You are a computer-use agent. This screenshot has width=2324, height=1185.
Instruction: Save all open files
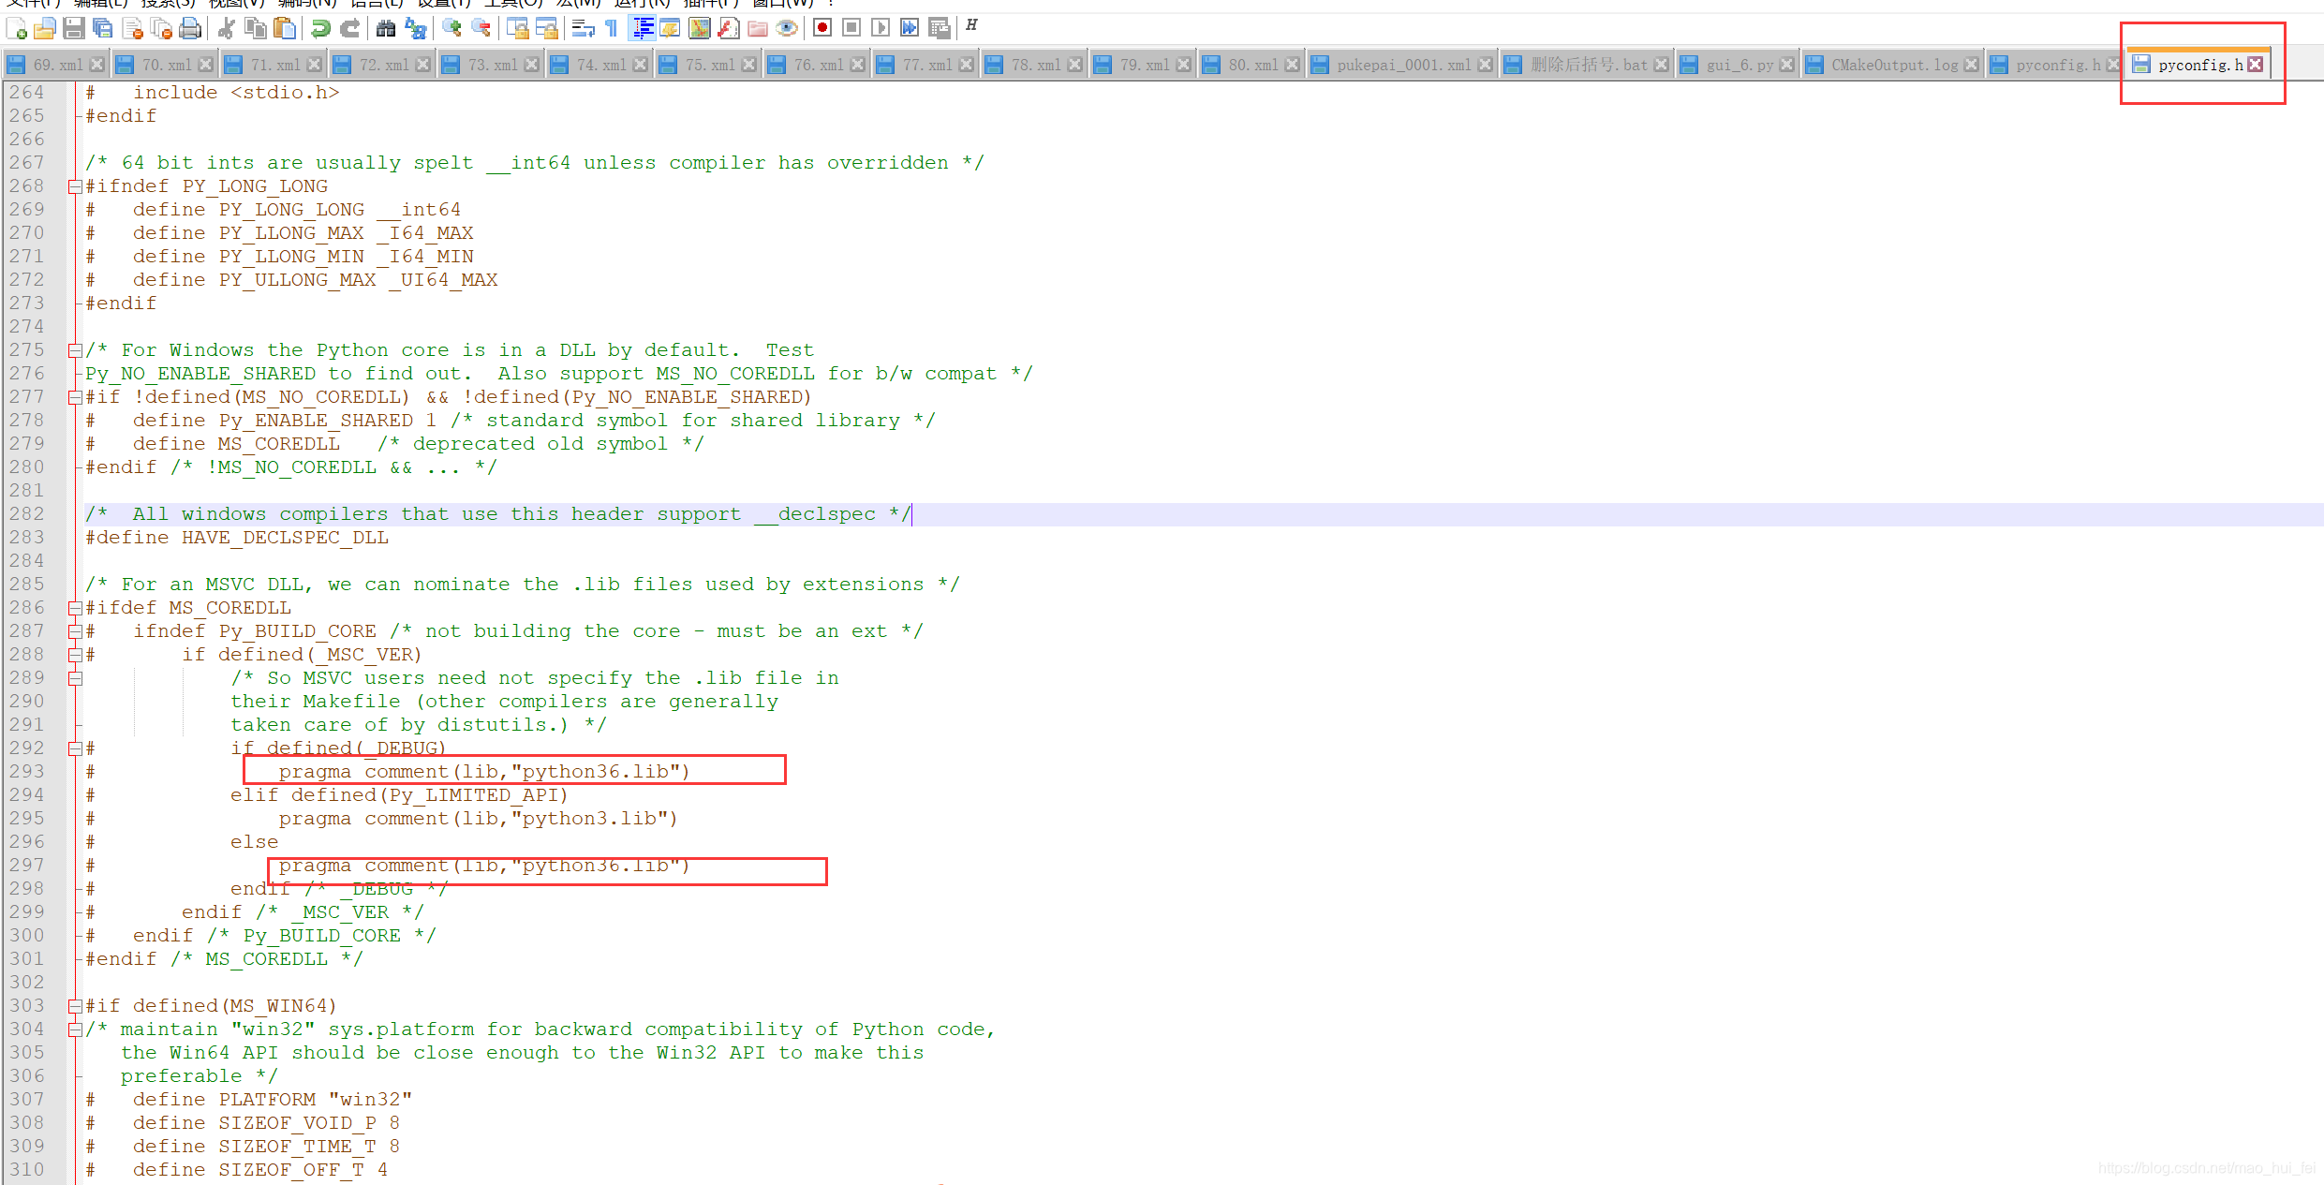click(x=102, y=28)
